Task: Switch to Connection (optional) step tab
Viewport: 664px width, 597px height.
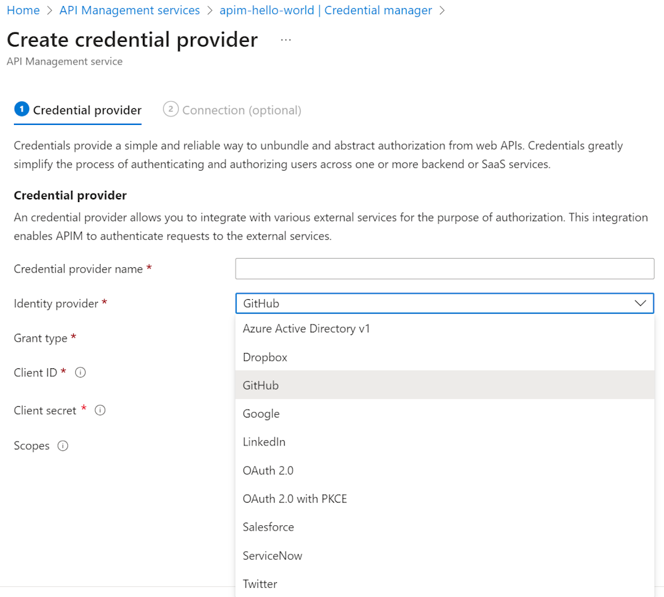Action: click(x=232, y=110)
